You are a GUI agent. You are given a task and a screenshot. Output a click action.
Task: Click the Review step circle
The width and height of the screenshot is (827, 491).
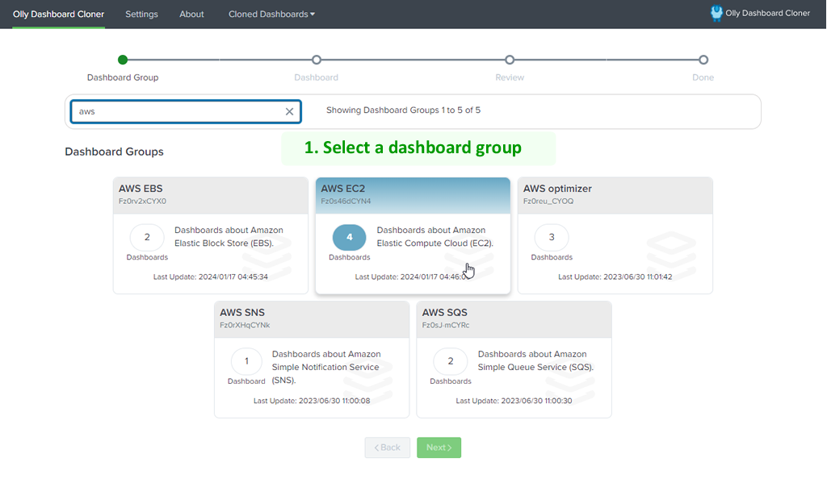tap(510, 60)
